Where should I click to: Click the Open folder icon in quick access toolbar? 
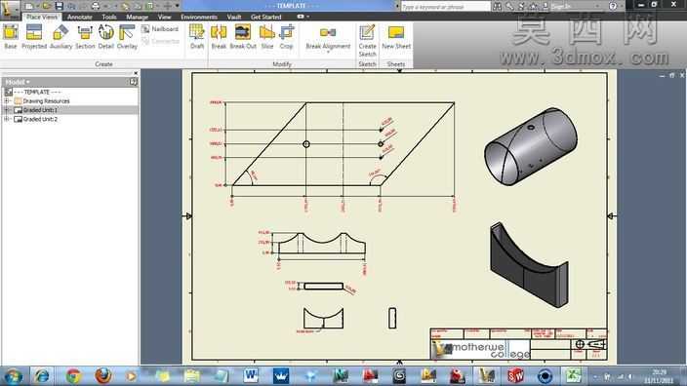[46, 6]
